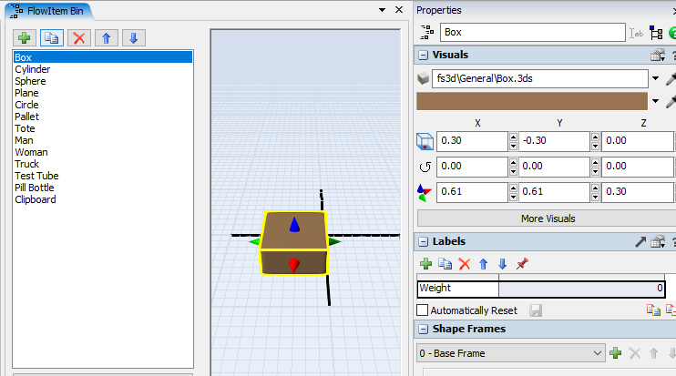Click the brown color swatch bar
Screen dimensions: 676x376
531,101
